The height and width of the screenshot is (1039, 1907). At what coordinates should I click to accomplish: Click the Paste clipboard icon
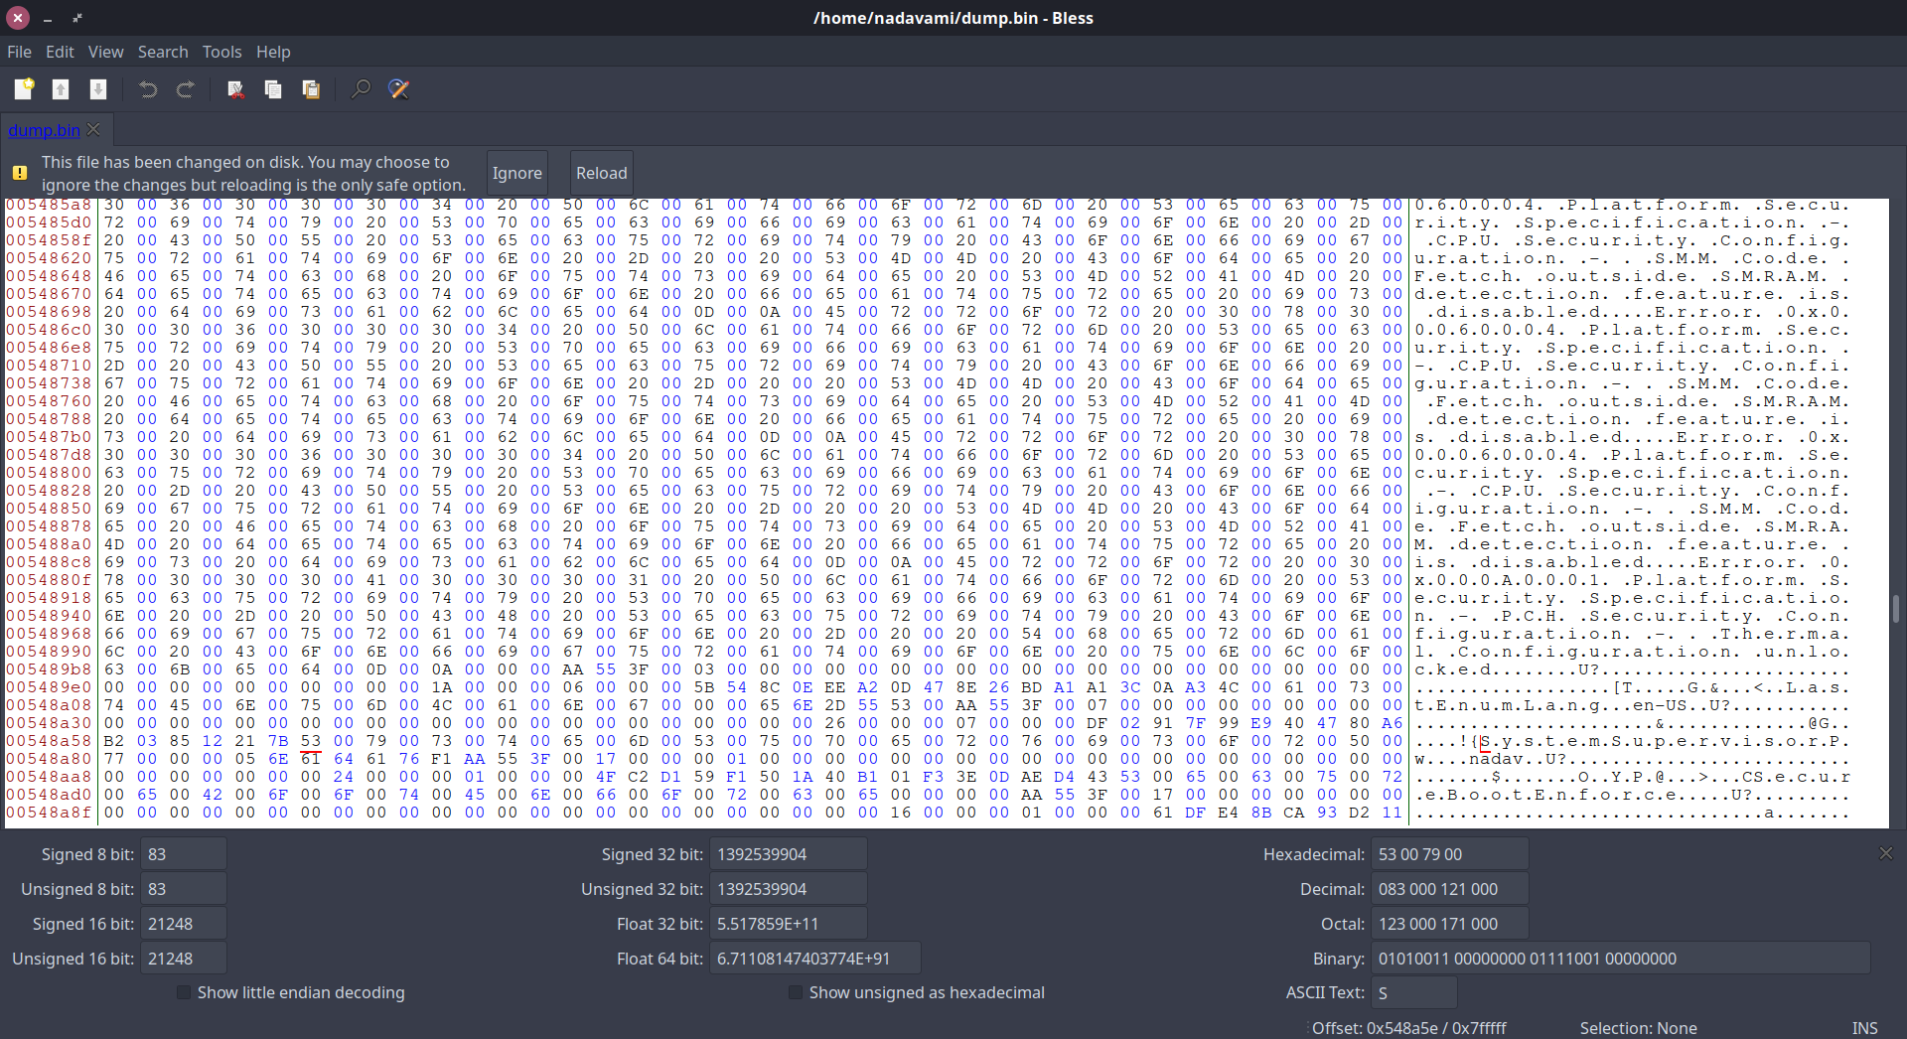pyautogui.click(x=311, y=89)
